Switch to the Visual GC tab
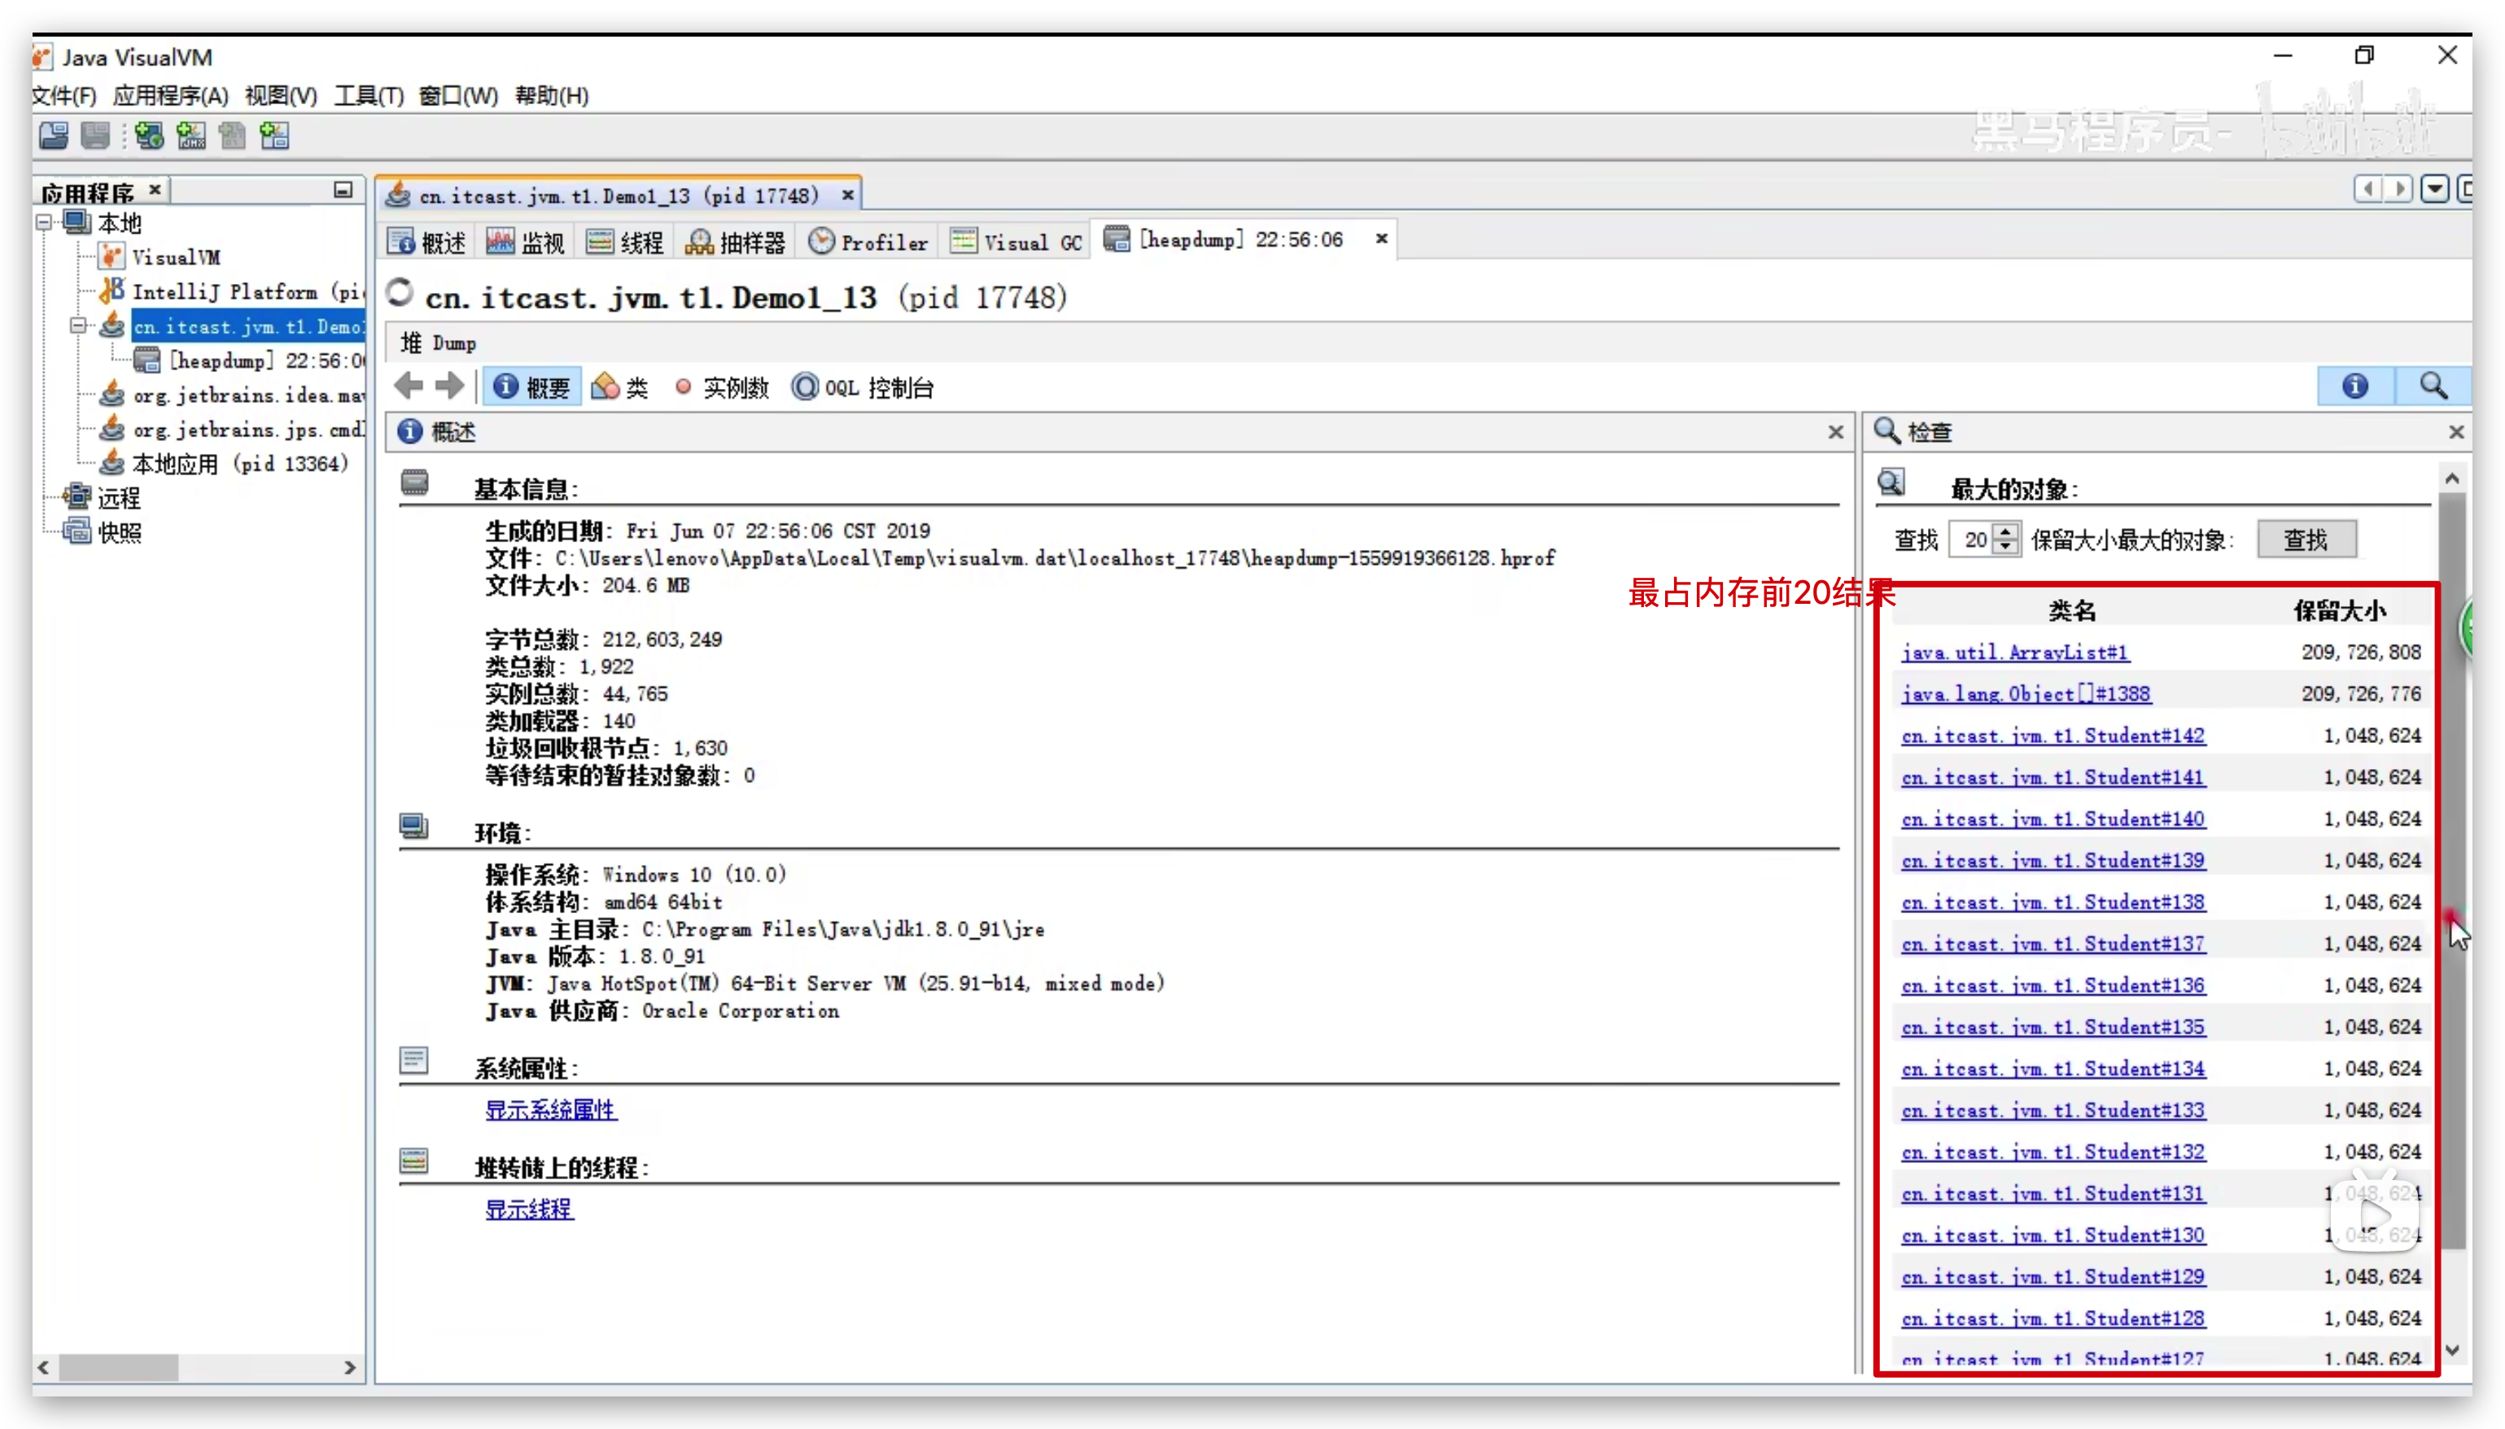The width and height of the screenshot is (2505, 1429). 1013,240
